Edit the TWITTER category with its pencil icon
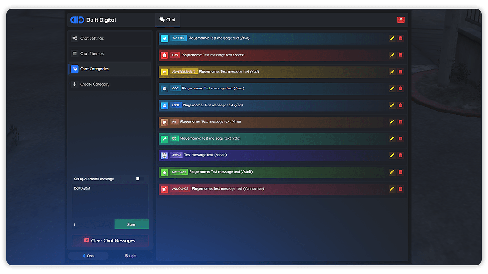Image resolution: width=488 pixels, height=274 pixels. tap(392, 38)
